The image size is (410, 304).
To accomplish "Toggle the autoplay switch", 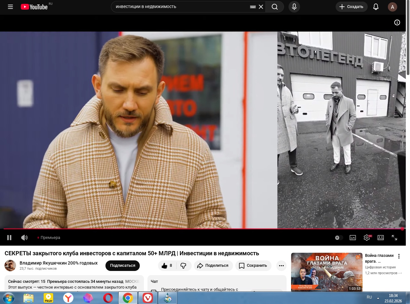I will click(339, 238).
